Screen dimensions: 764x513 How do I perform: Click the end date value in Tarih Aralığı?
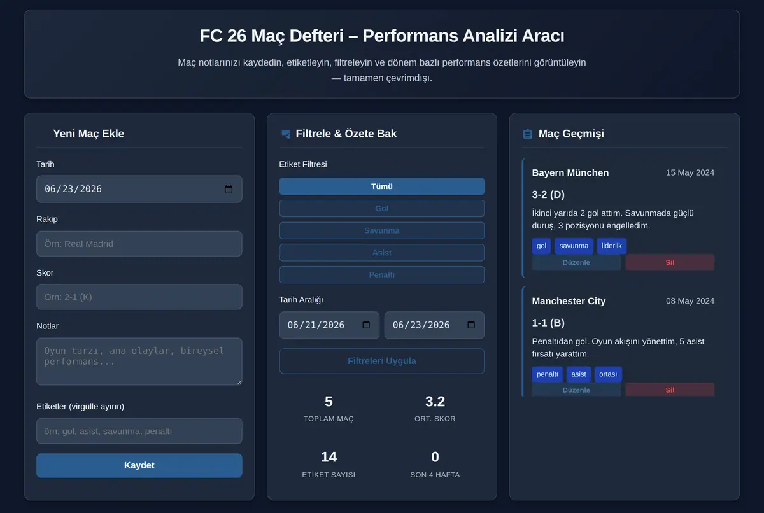click(421, 325)
